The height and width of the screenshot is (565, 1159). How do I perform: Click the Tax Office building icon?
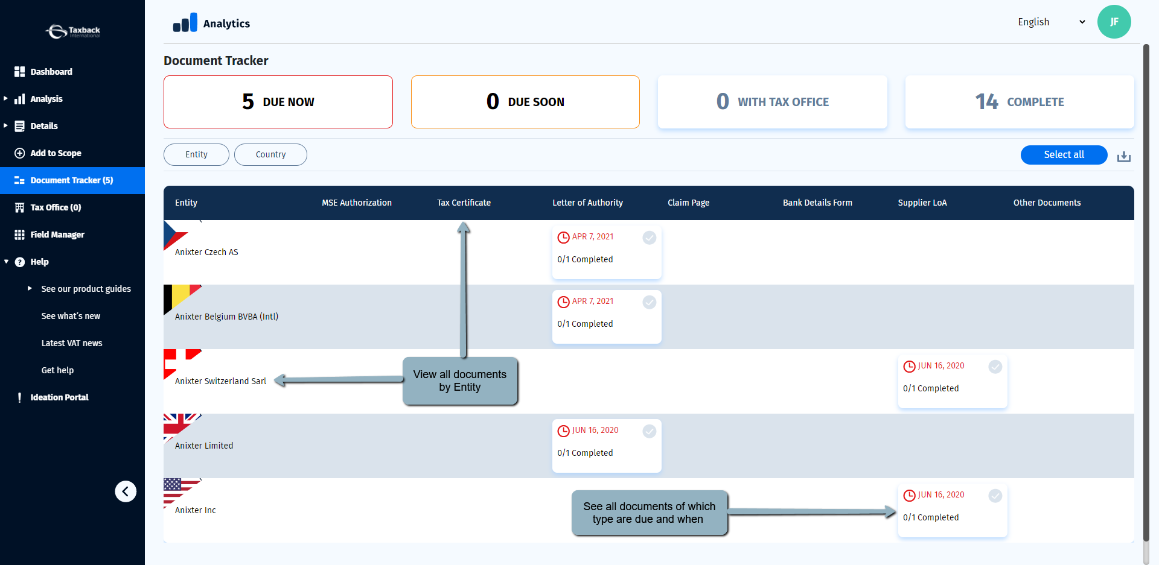tap(19, 207)
